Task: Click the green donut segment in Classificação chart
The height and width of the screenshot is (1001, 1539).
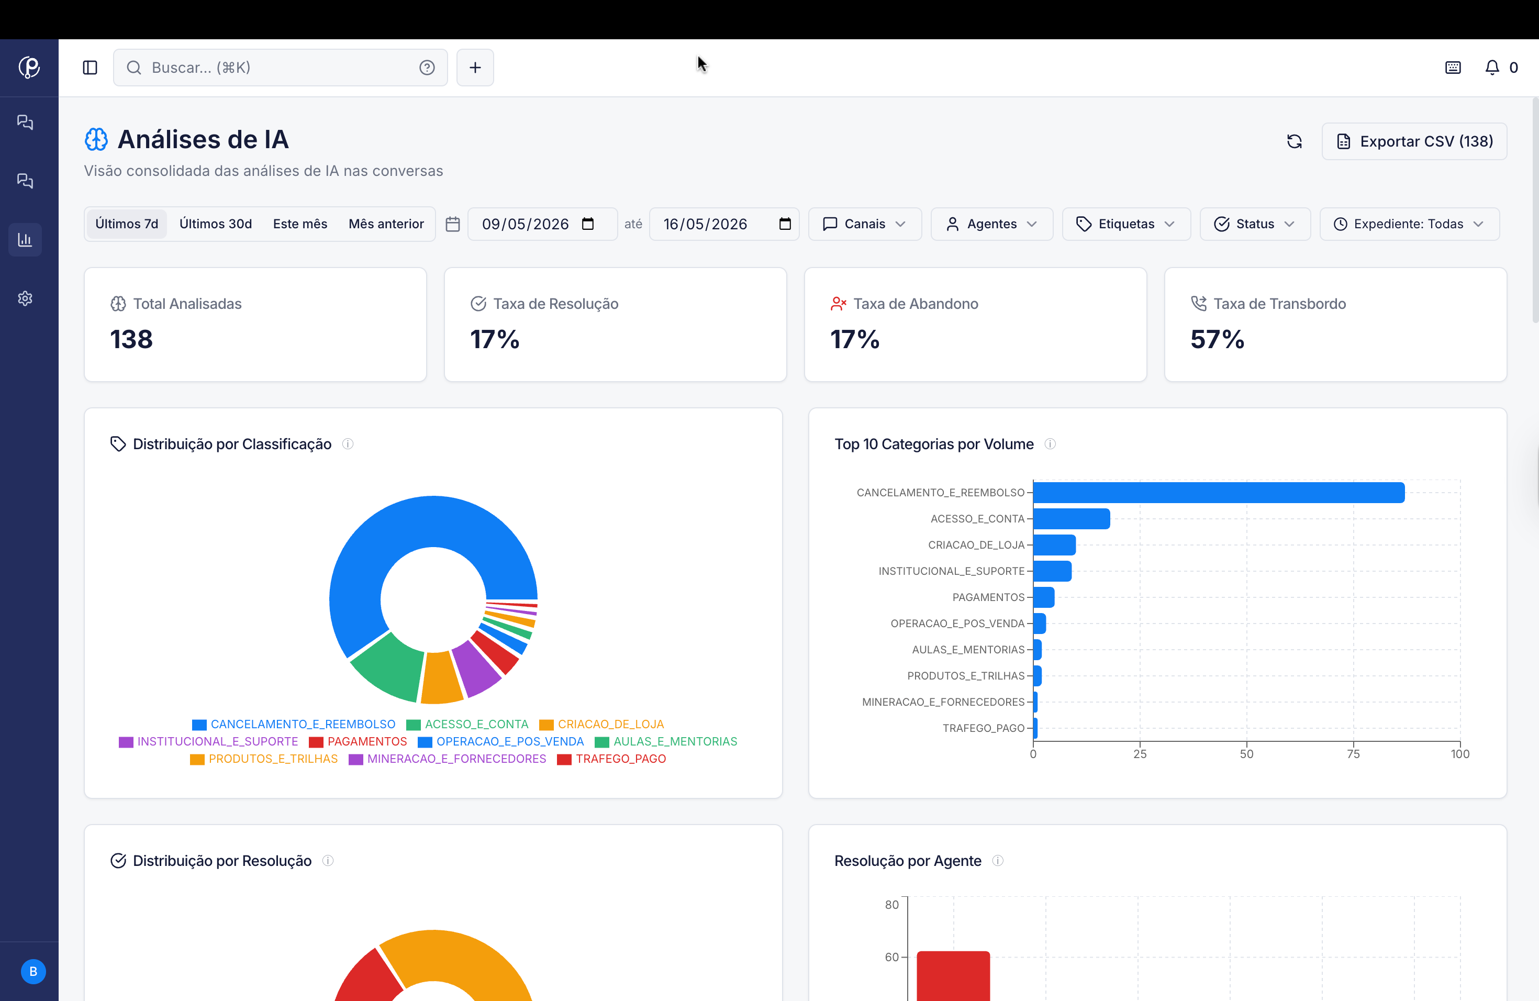Action: [x=393, y=668]
